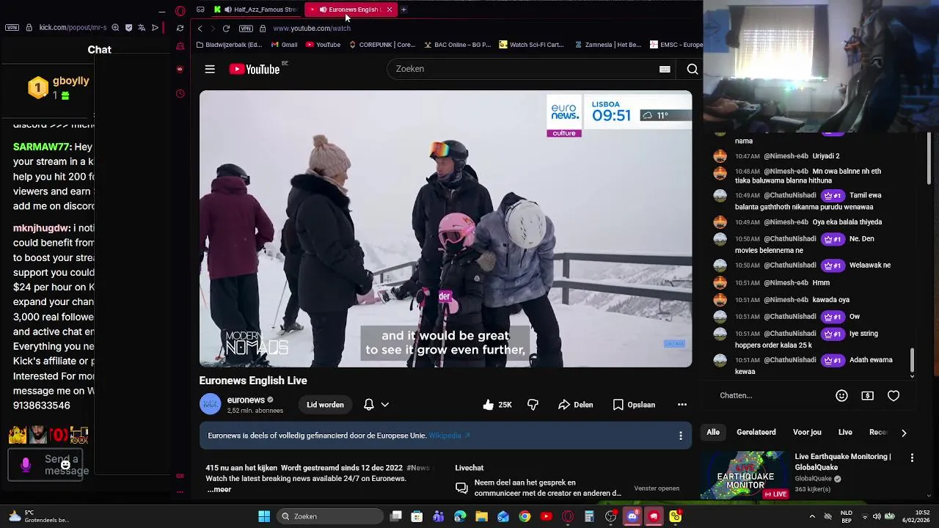
Task: Open the YouTube hamburger guide menu
Action: (210, 69)
